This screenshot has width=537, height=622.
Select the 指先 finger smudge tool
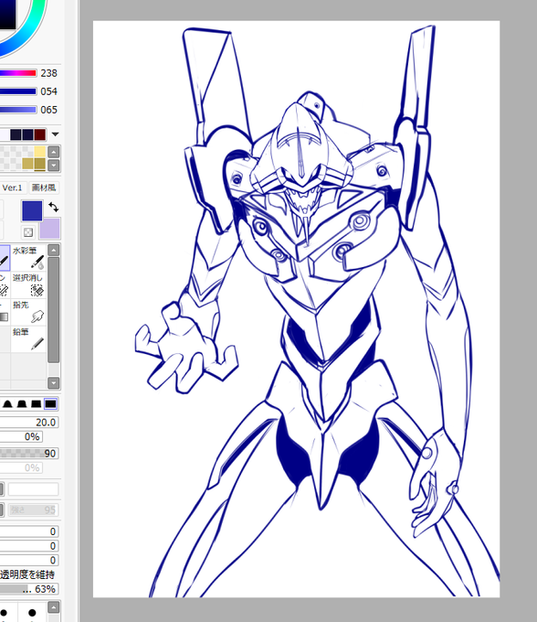[28, 311]
